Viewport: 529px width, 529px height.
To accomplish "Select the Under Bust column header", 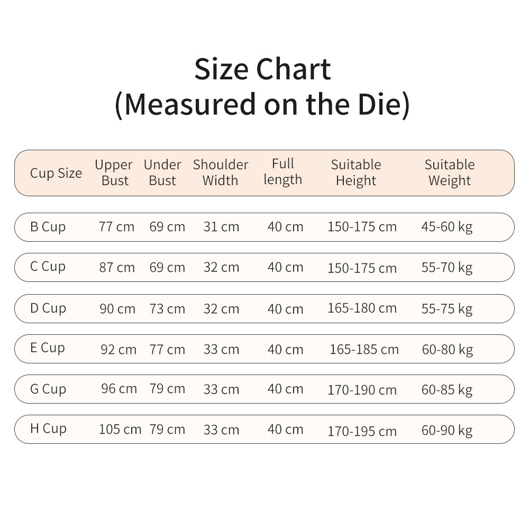I will 162,172.
